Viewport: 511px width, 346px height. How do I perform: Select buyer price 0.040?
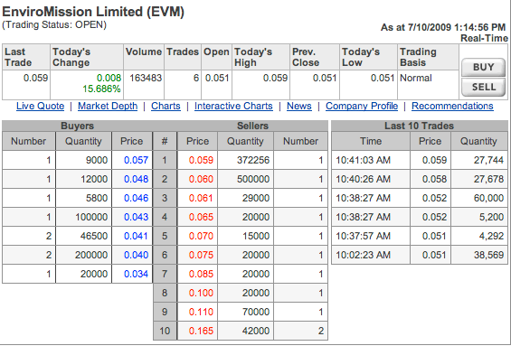(x=136, y=255)
